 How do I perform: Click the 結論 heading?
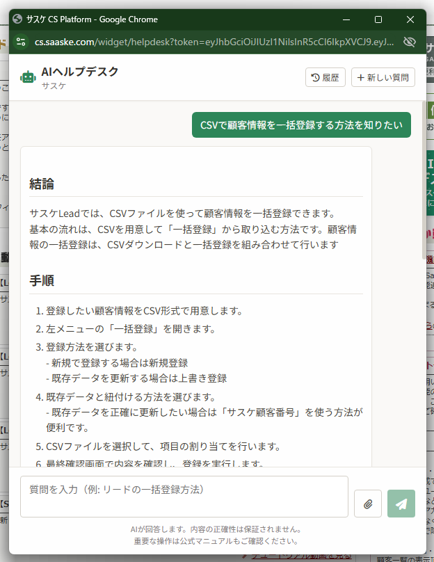click(42, 184)
